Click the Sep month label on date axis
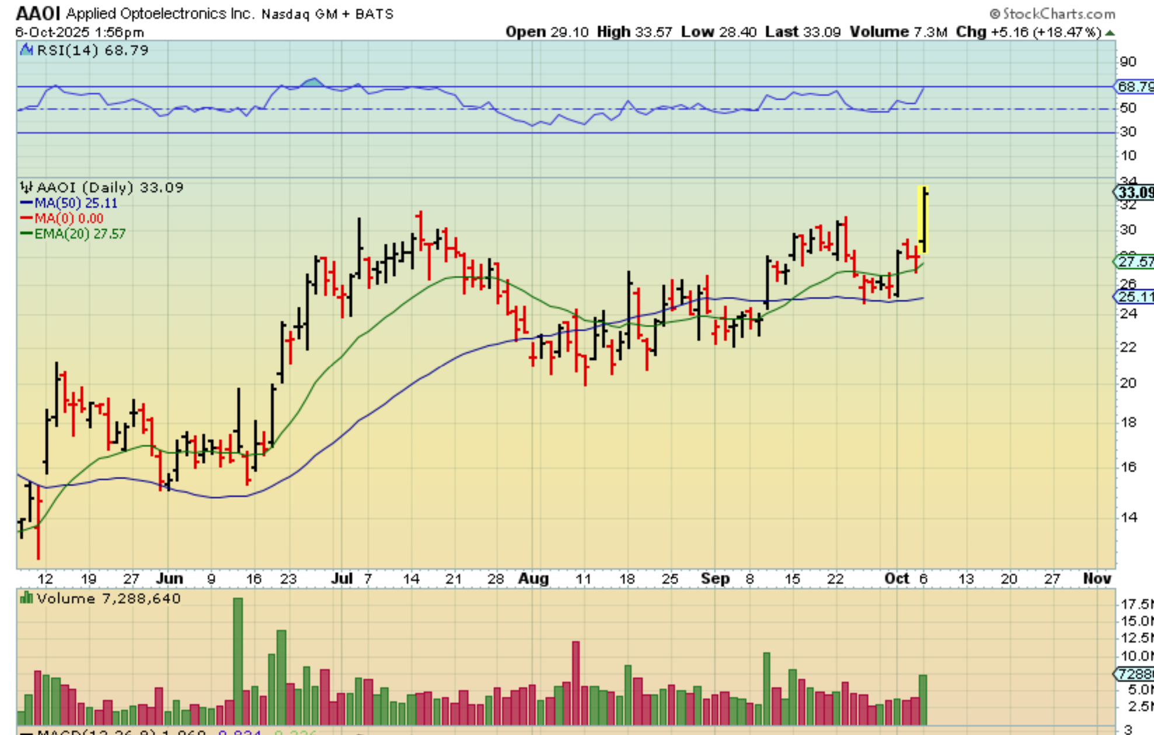Image resolution: width=1154 pixels, height=735 pixels. pos(715,579)
